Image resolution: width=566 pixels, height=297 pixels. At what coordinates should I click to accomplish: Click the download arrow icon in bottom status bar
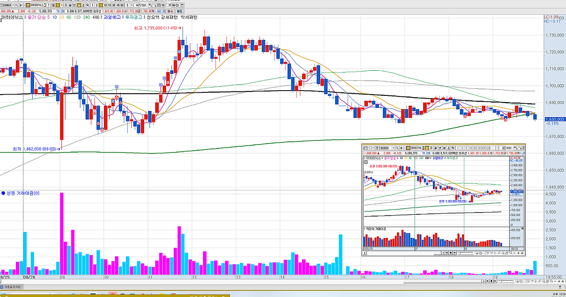(560, 287)
